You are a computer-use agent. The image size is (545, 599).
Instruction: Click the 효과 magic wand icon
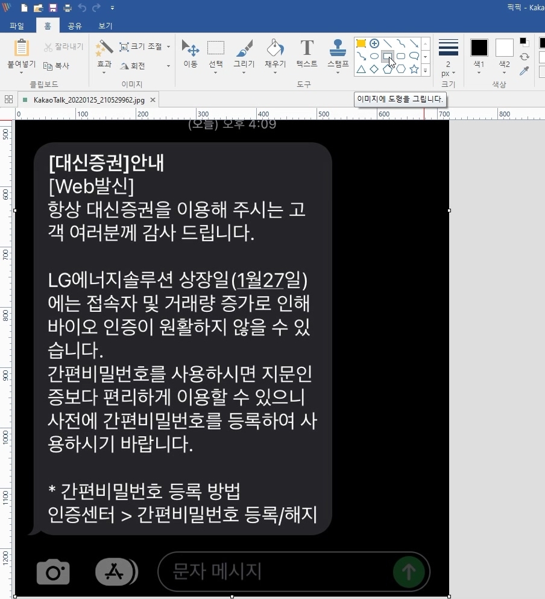(x=104, y=48)
